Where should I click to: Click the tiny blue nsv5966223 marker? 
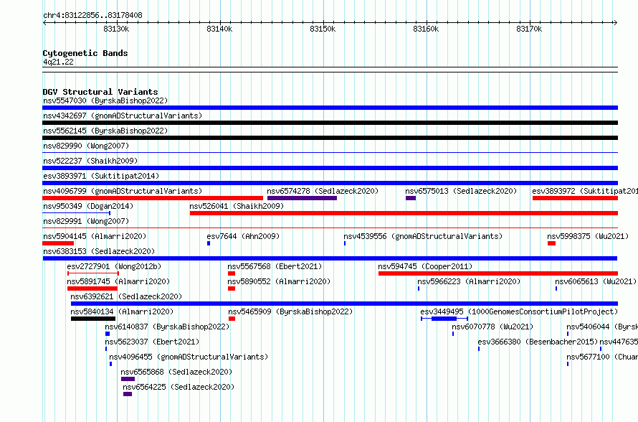(418, 289)
